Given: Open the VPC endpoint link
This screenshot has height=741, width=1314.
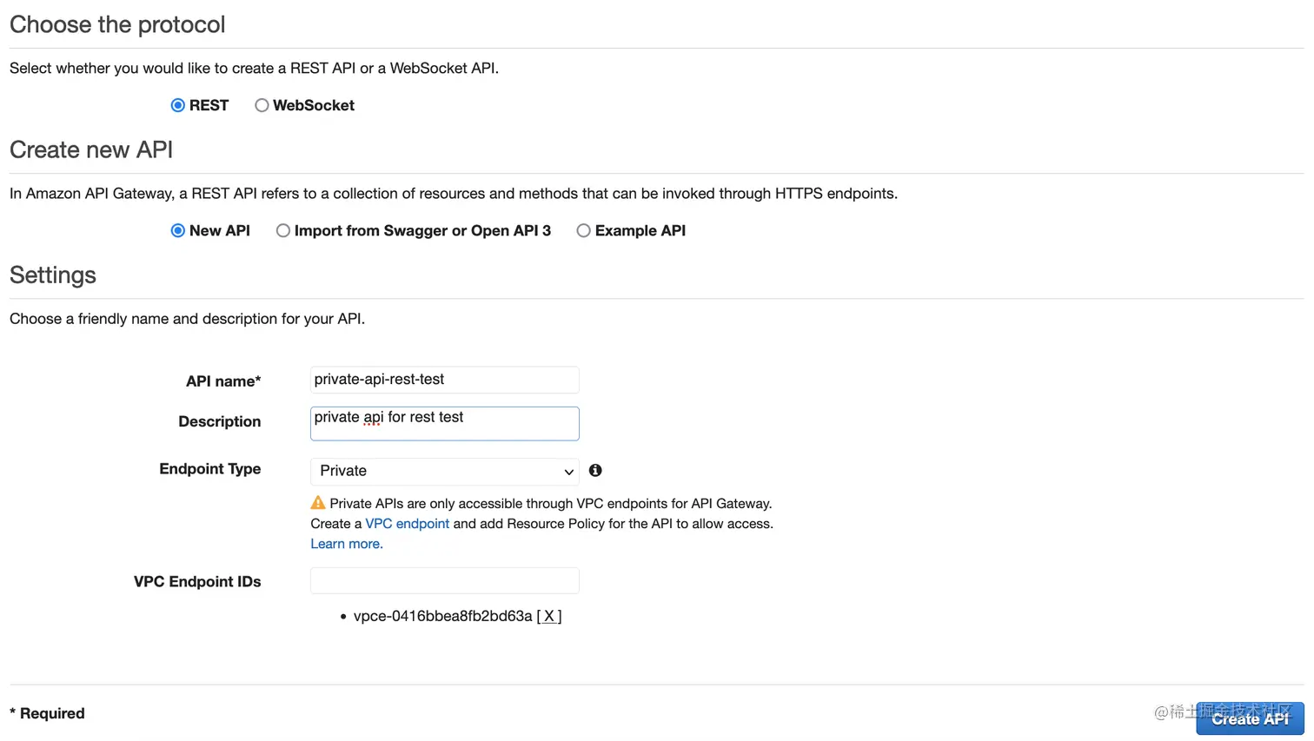Looking at the screenshot, I should tap(407, 524).
